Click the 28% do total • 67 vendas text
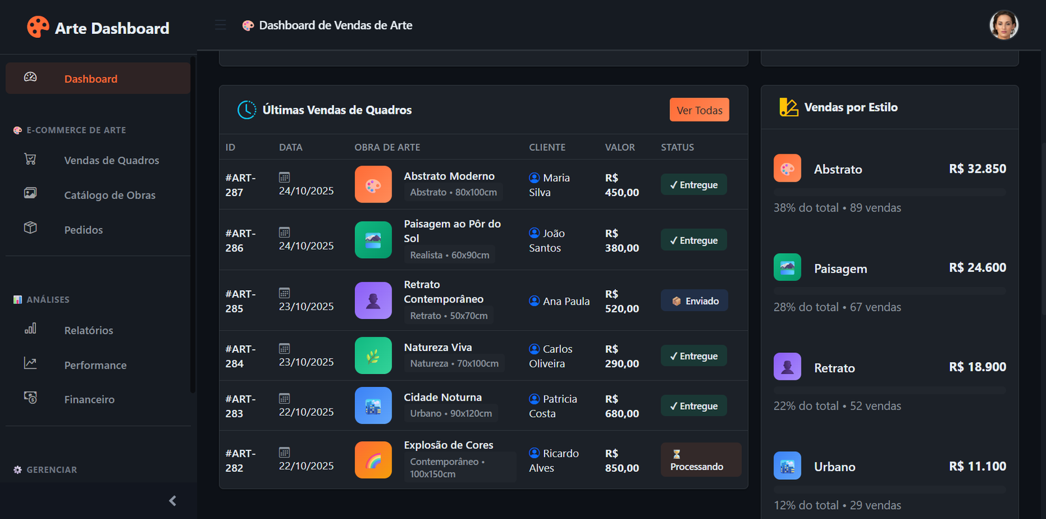Image resolution: width=1046 pixels, height=519 pixels. pyautogui.click(x=837, y=307)
